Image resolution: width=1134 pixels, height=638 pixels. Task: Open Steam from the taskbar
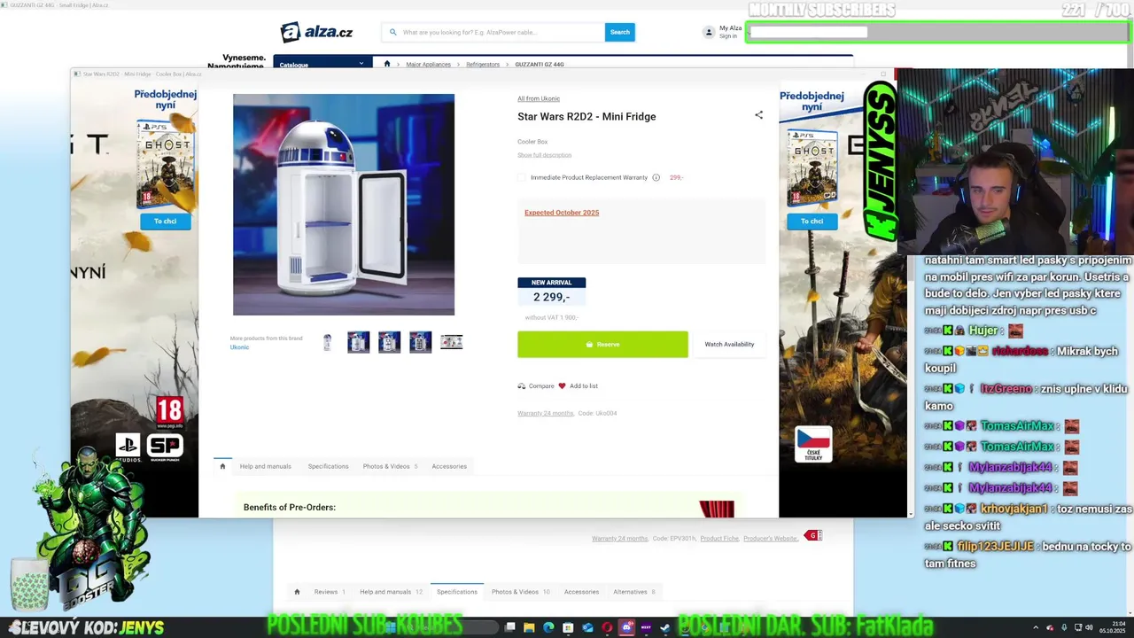tap(665, 627)
